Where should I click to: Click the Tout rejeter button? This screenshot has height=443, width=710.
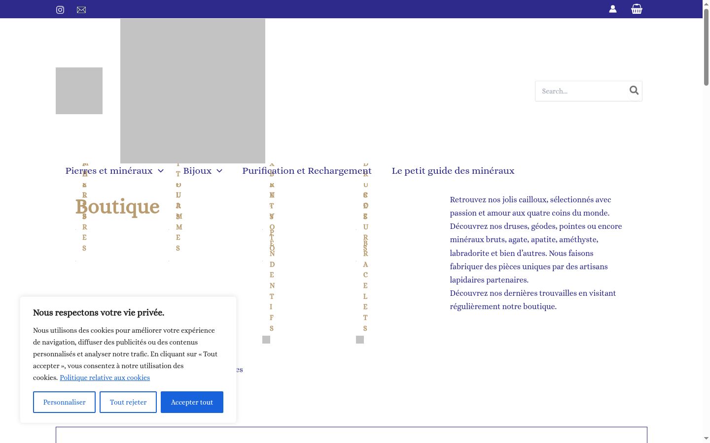click(x=128, y=402)
